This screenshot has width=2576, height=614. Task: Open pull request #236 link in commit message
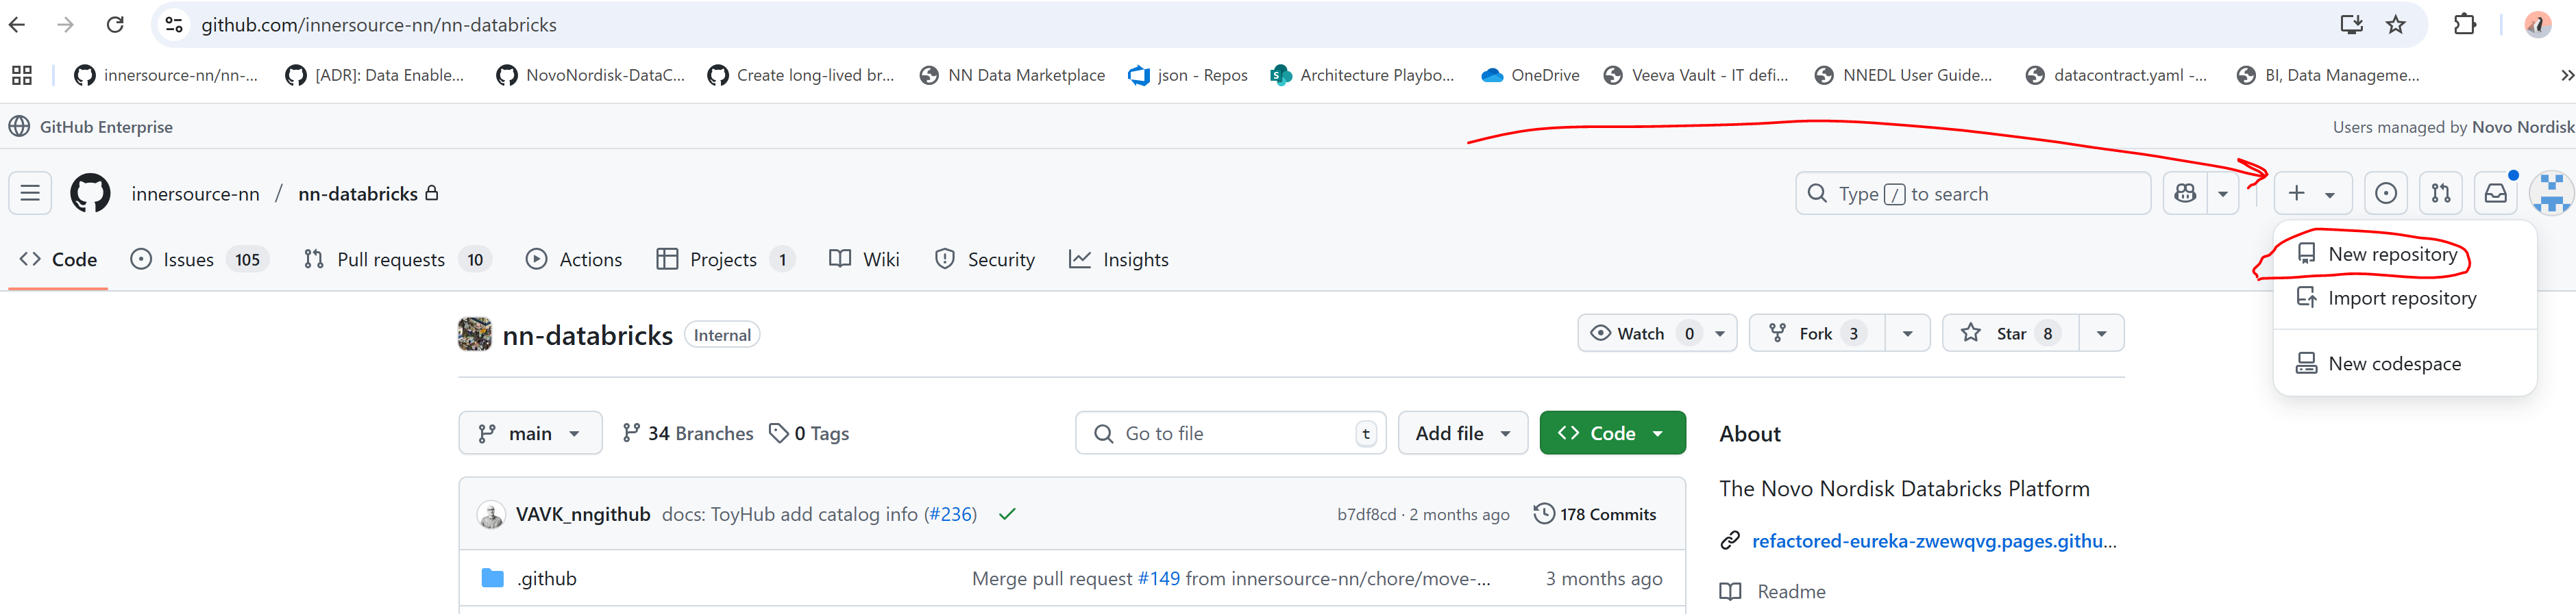950,514
